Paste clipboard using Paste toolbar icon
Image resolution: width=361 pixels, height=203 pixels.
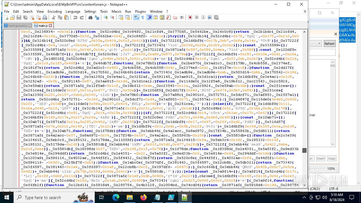tap(67, 17)
